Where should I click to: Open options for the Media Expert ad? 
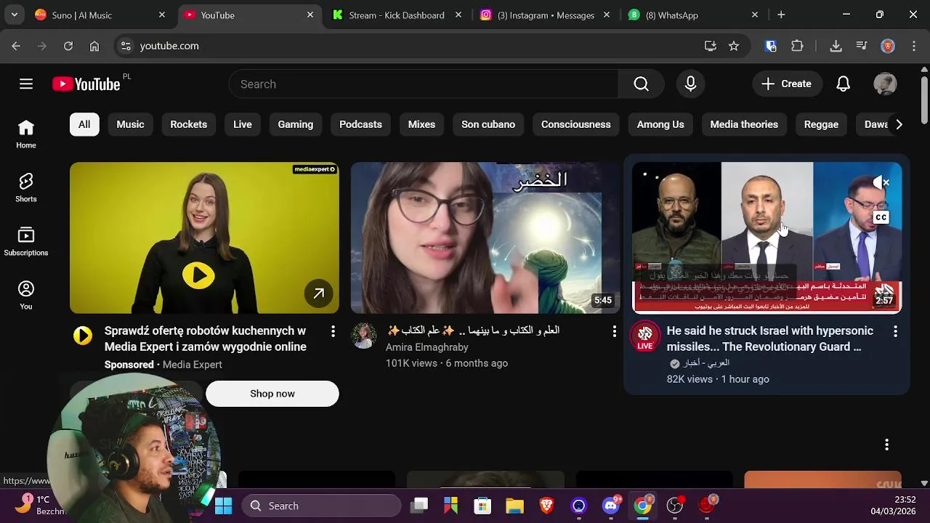[333, 331]
